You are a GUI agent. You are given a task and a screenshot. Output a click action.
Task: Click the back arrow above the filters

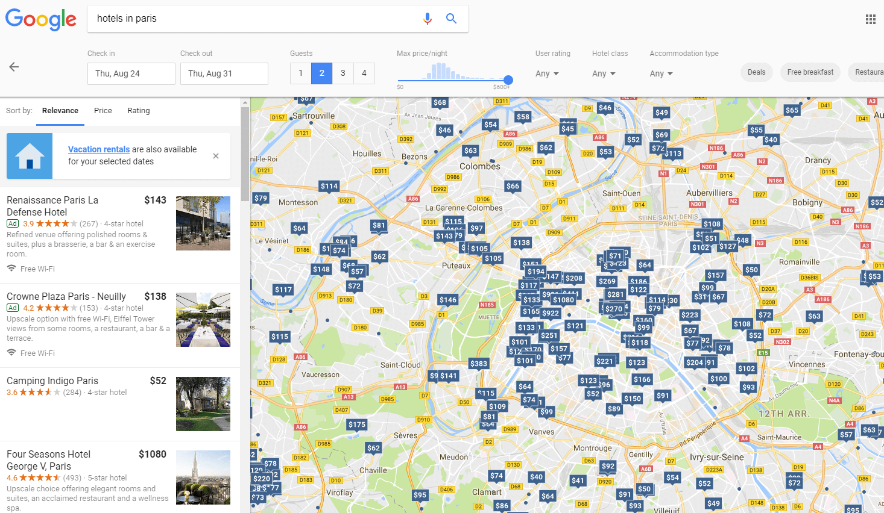coord(13,67)
